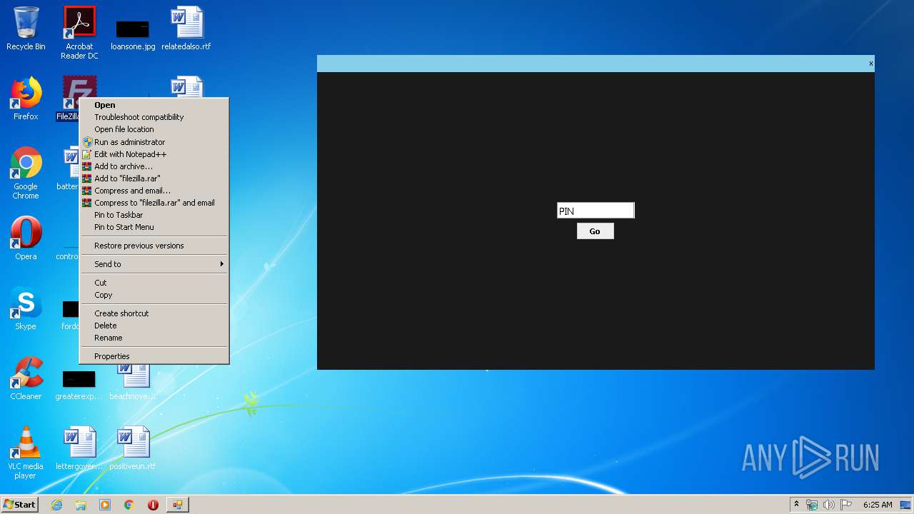The image size is (914, 514).
Task: Launch Acrobat Reader DC shortcut
Action: (79, 32)
